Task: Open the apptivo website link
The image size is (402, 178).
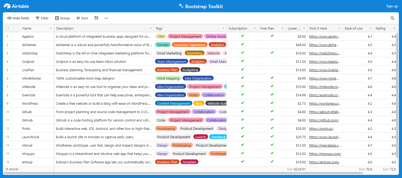Action: 325,37
